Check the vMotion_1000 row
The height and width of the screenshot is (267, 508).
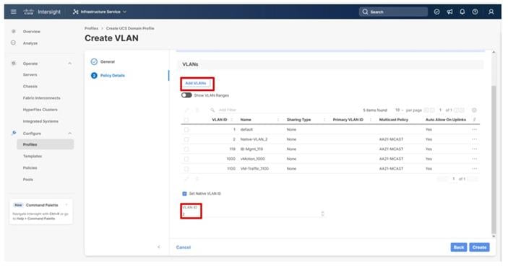186,159
